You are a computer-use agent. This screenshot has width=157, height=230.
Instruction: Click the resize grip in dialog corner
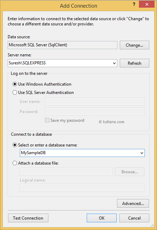(x=152, y=225)
